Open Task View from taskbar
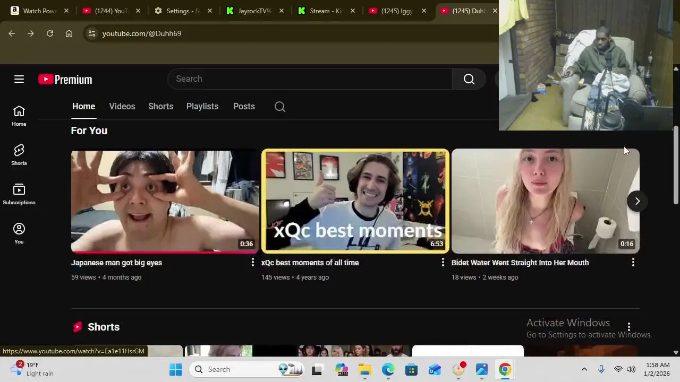Viewport: 680px width, 382px height. tap(317, 369)
